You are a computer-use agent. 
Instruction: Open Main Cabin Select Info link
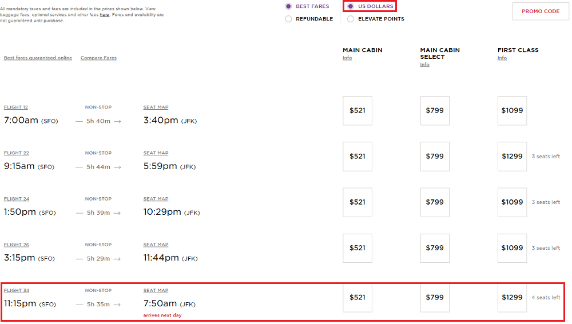424,65
